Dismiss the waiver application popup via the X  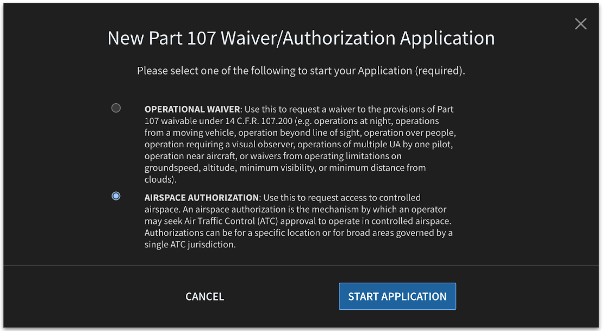point(581,23)
